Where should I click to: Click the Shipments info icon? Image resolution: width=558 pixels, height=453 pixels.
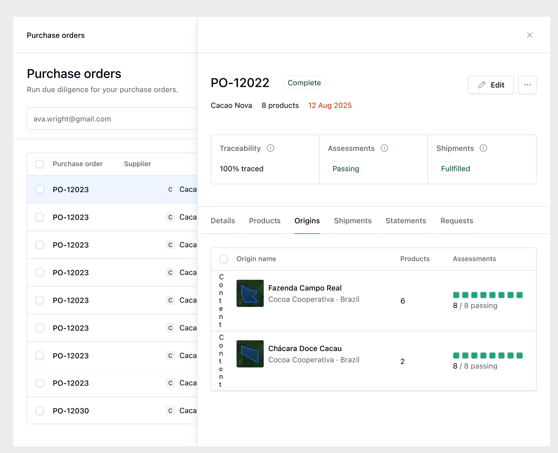(x=483, y=148)
